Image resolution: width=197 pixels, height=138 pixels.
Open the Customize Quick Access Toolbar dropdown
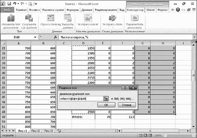coord(36,4)
